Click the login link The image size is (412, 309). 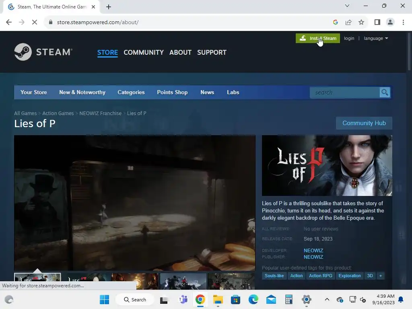[349, 38]
